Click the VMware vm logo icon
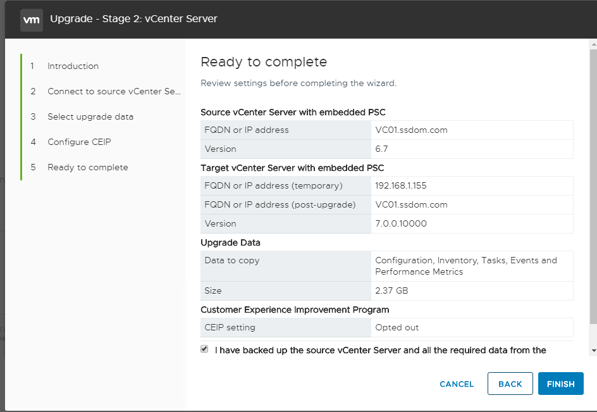This screenshot has width=597, height=412. [x=31, y=20]
